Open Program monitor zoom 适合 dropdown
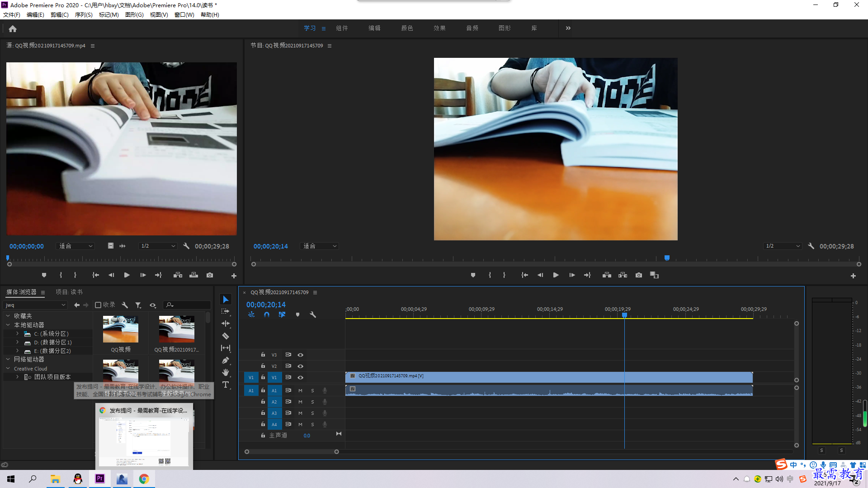 tap(320, 246)
